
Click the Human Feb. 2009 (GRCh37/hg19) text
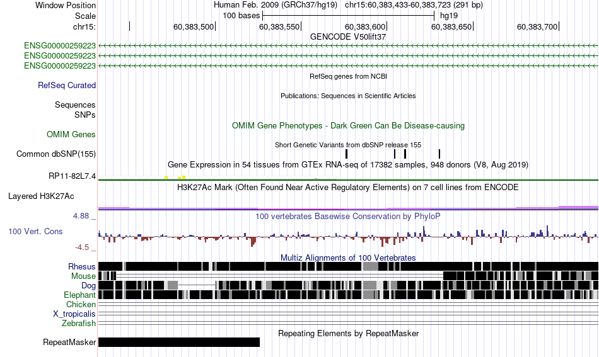click(x=276, y=5)
